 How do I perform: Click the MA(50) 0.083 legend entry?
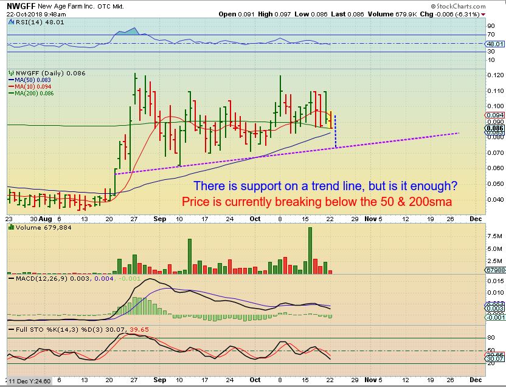pos(33,80)
